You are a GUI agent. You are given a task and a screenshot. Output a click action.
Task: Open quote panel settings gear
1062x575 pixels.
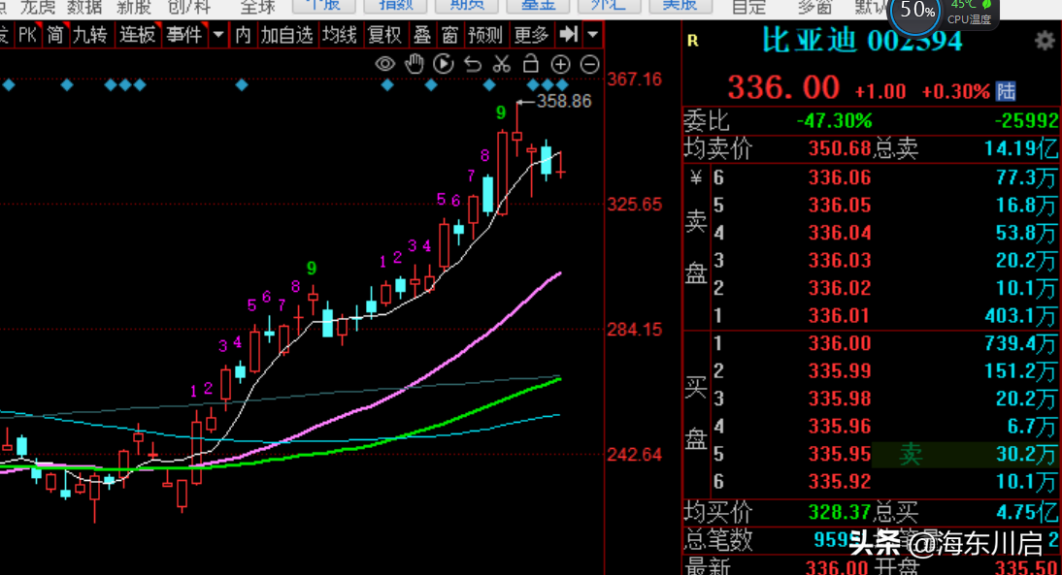pos(1045,42)
